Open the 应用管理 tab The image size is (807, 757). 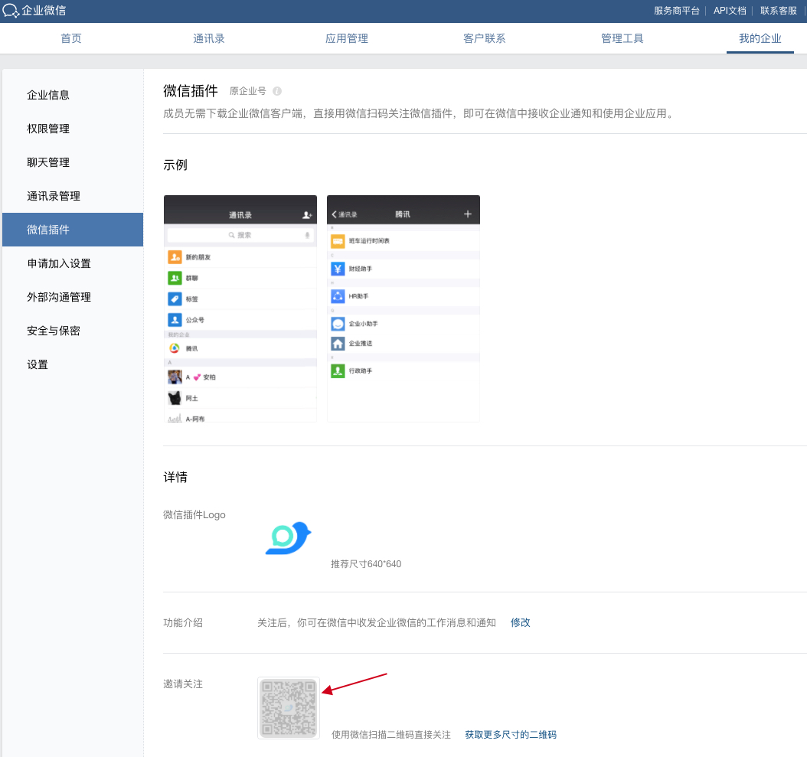tap(347, 38)
